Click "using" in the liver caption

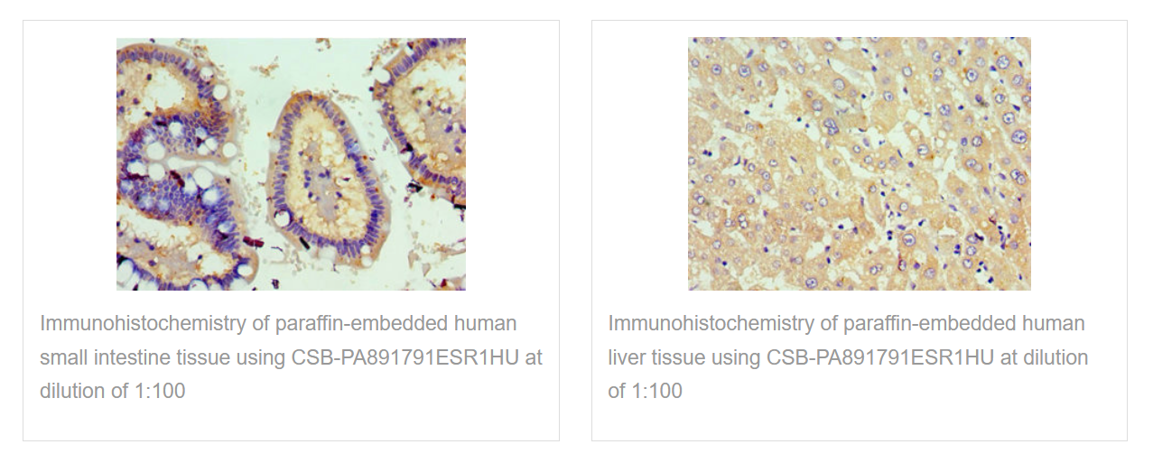pyautogui.click(x=736, y=357)
